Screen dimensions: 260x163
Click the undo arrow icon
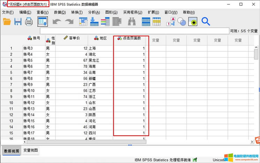57,22
